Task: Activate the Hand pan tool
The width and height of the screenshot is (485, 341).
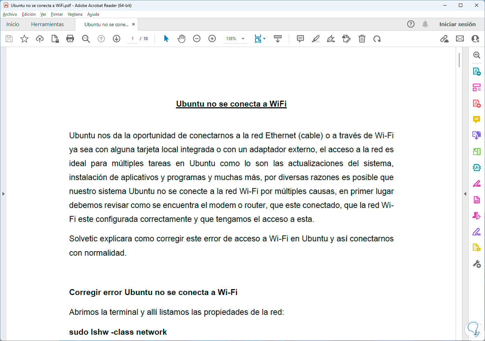Action: click(x=181, y=39)
